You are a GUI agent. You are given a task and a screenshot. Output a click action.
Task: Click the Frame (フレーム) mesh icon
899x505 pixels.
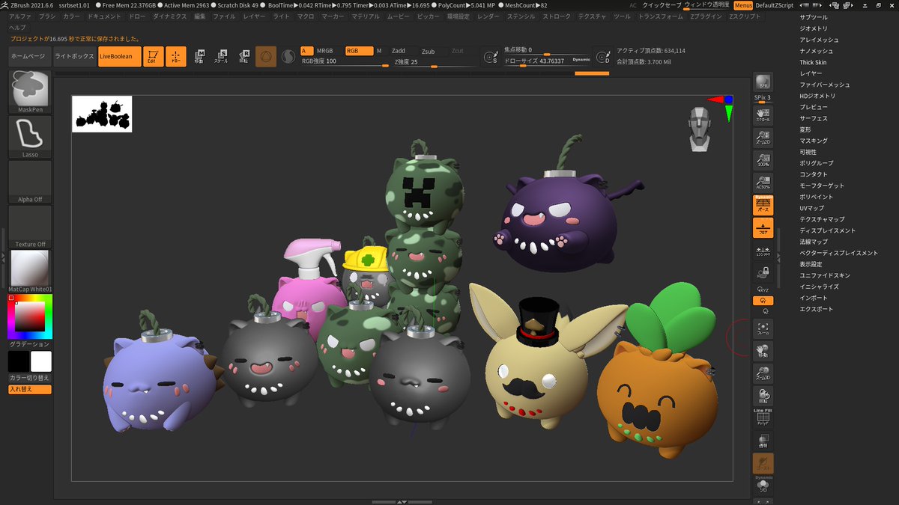[x=763, y=329]
